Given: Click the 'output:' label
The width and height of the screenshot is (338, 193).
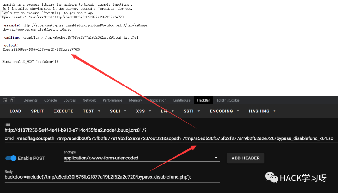Looking at the screenshot, I should tap(11, 45).
